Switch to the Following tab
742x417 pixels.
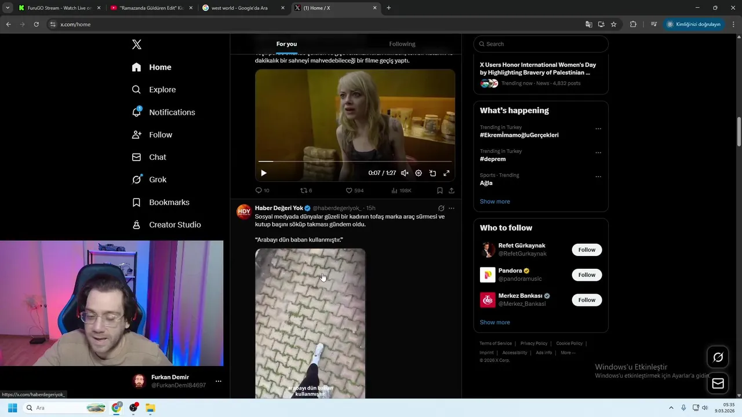(x=402, y=44)
